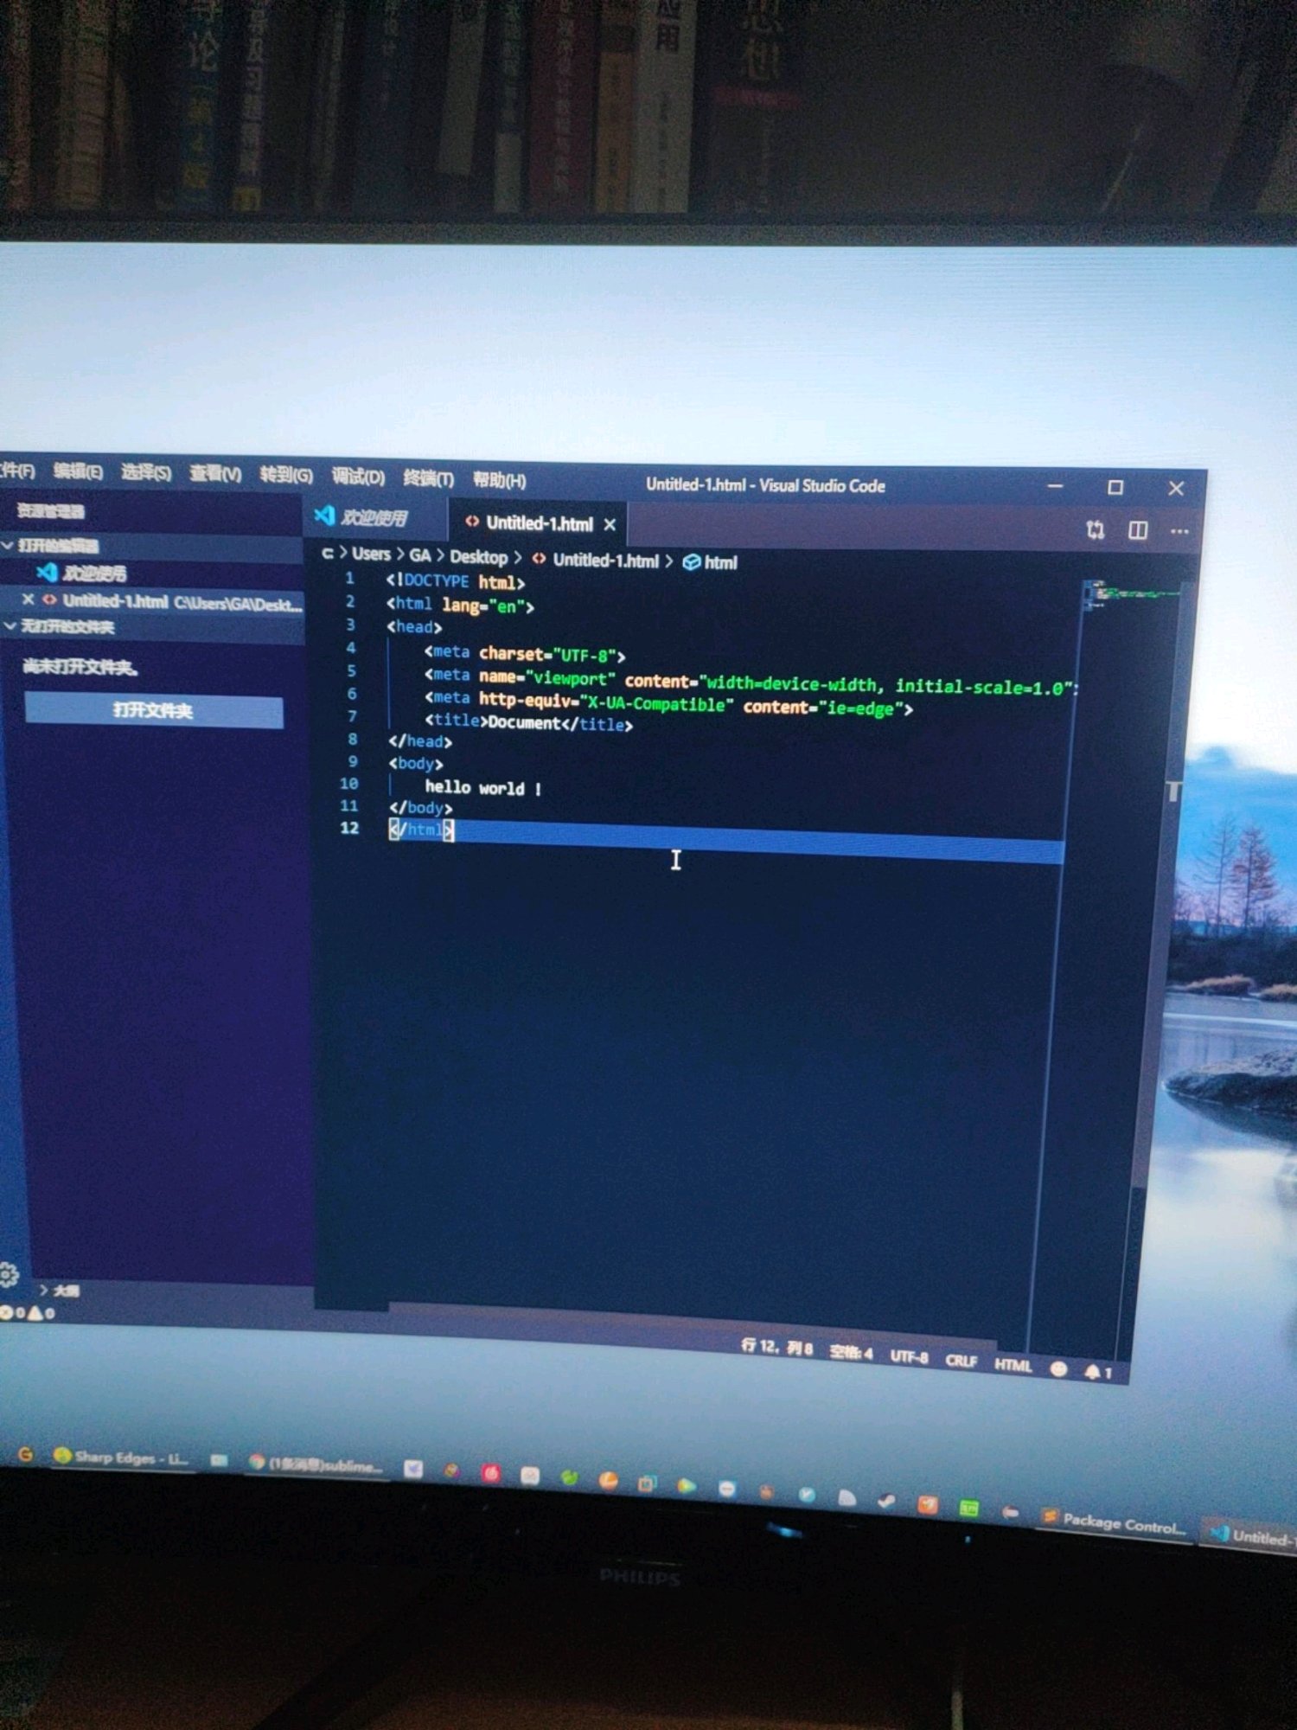Image resolution: width=1297 pixels, height=1730 pixels.
Task: Split the editor to the right
Action: click(x=1138, y=530)
